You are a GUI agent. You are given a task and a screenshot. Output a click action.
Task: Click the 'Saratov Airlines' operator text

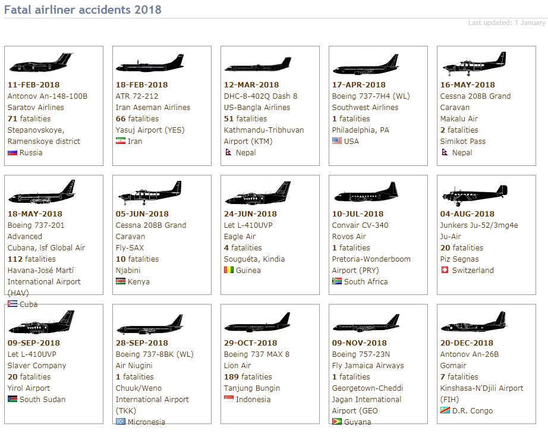(x=36, y=108)
